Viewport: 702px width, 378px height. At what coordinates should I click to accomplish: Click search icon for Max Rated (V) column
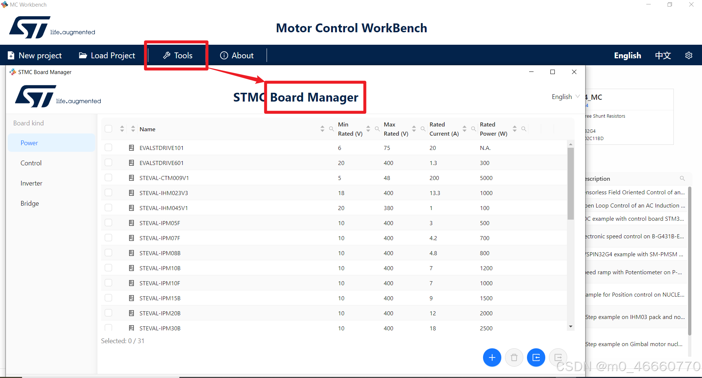423,129
